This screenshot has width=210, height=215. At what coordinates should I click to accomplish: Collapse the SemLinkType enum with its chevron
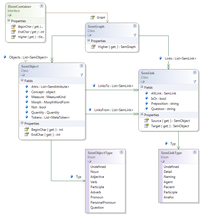pos(195,153)
